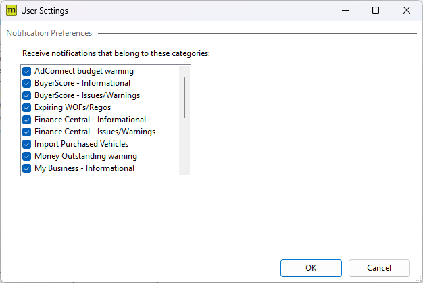Click the yellow app icon in title bar
The width and height of the screenshot is (423, 283).
(11, 11)
